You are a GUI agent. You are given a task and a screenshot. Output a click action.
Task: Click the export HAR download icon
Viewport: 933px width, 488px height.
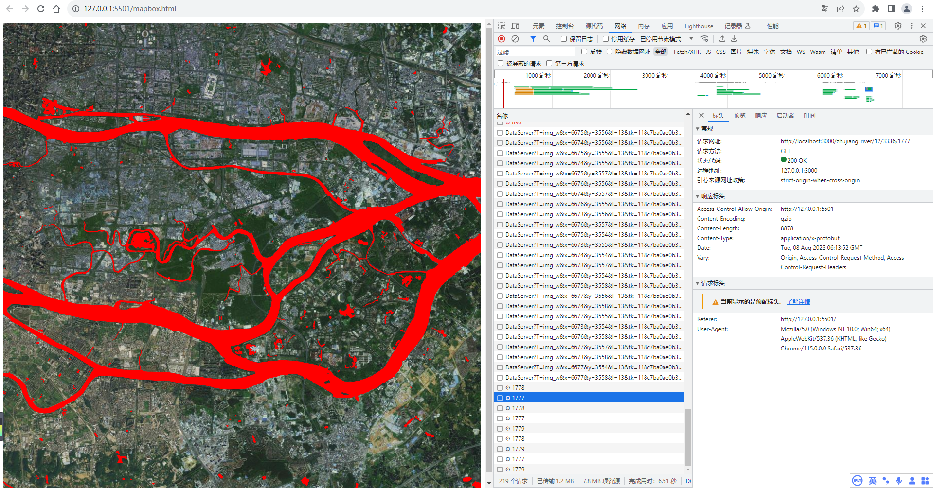point(734,39)
